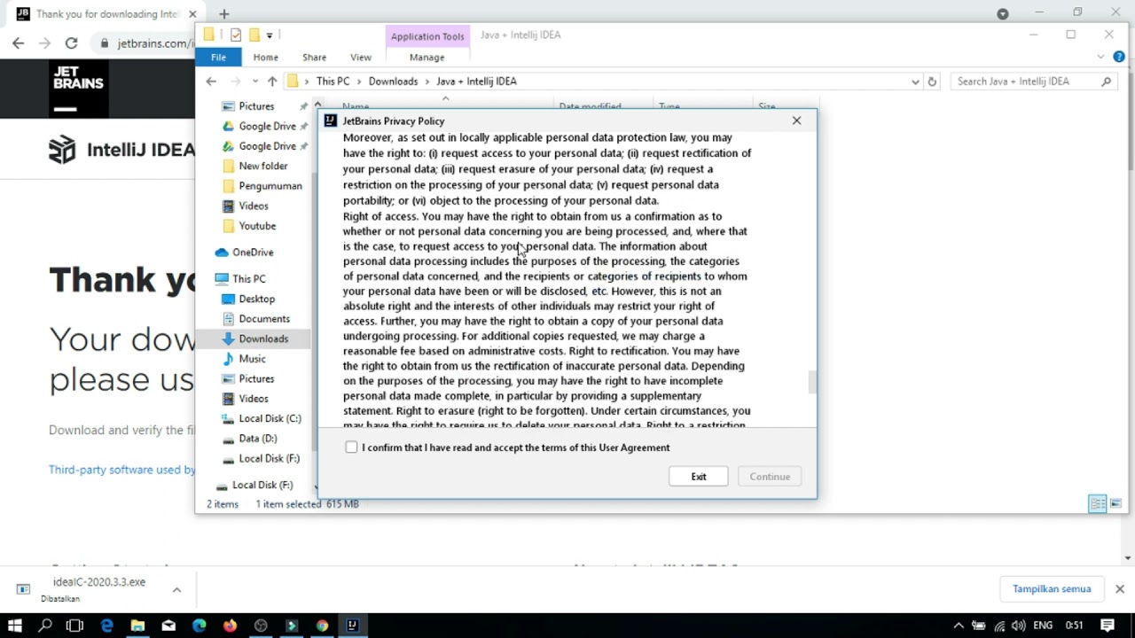Close the JetBrains Privacy Policy dialog

[x=796, y=121]
